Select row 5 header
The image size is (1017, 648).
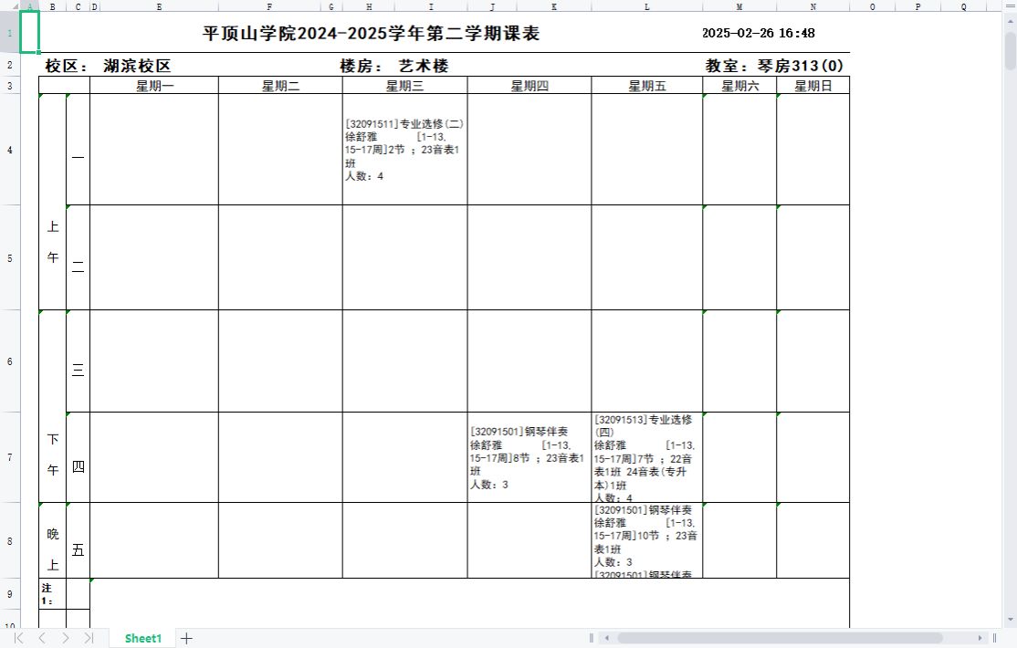pyautogui.click(x=10, y=258)
